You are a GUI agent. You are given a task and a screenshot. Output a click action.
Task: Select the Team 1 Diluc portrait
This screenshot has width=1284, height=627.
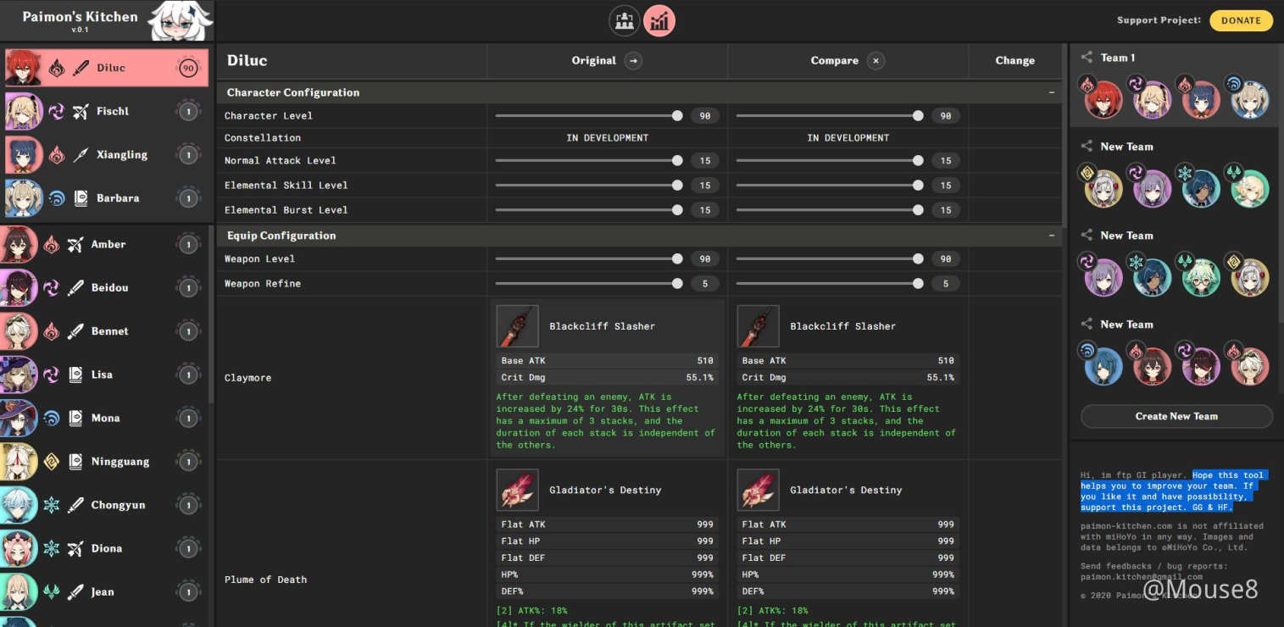(x=1103, y=98)
